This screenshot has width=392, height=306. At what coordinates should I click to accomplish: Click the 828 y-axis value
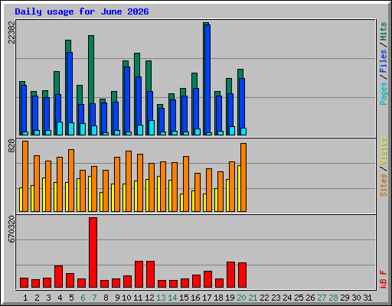(x=11, y=145)
